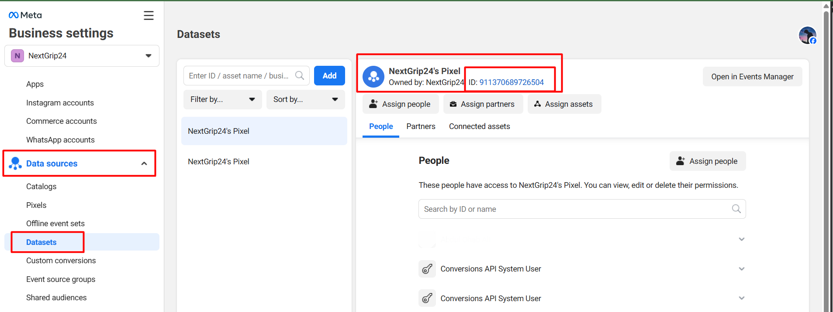Click second Conversions API System User key icon
The height and width of the screenshot is (312, 833).
coord(427,298)
